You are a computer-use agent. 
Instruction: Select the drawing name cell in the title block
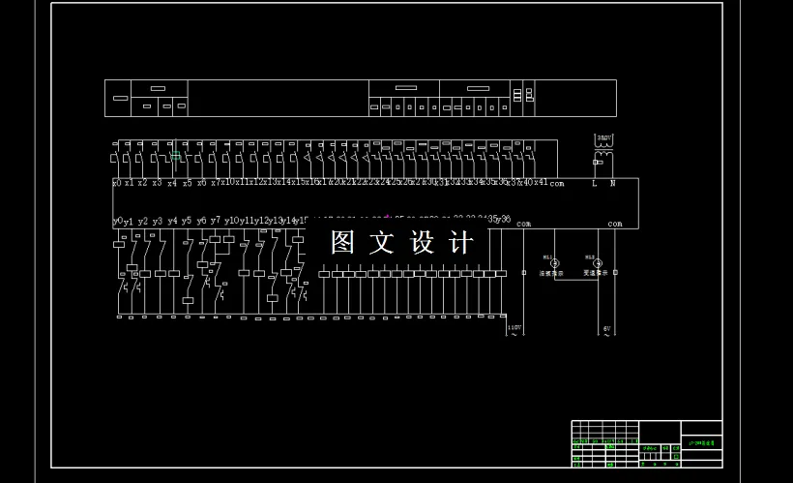[x=701, y=443]
